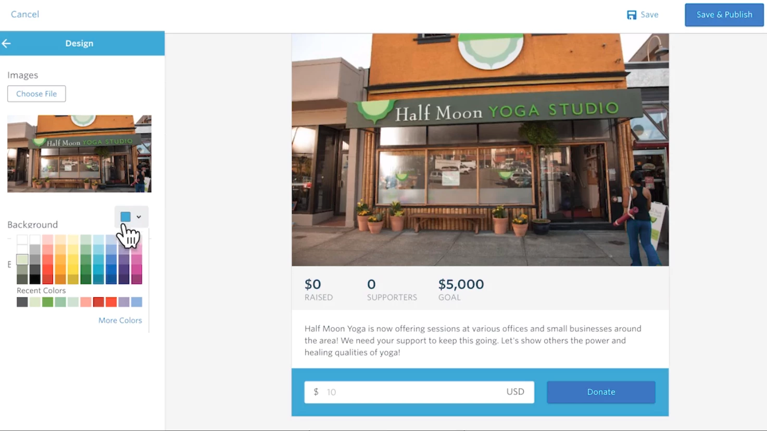The height and width of the screenshot is (431, 767).
Task: Click the back arrow in Design header
Action: coord(6,44)
